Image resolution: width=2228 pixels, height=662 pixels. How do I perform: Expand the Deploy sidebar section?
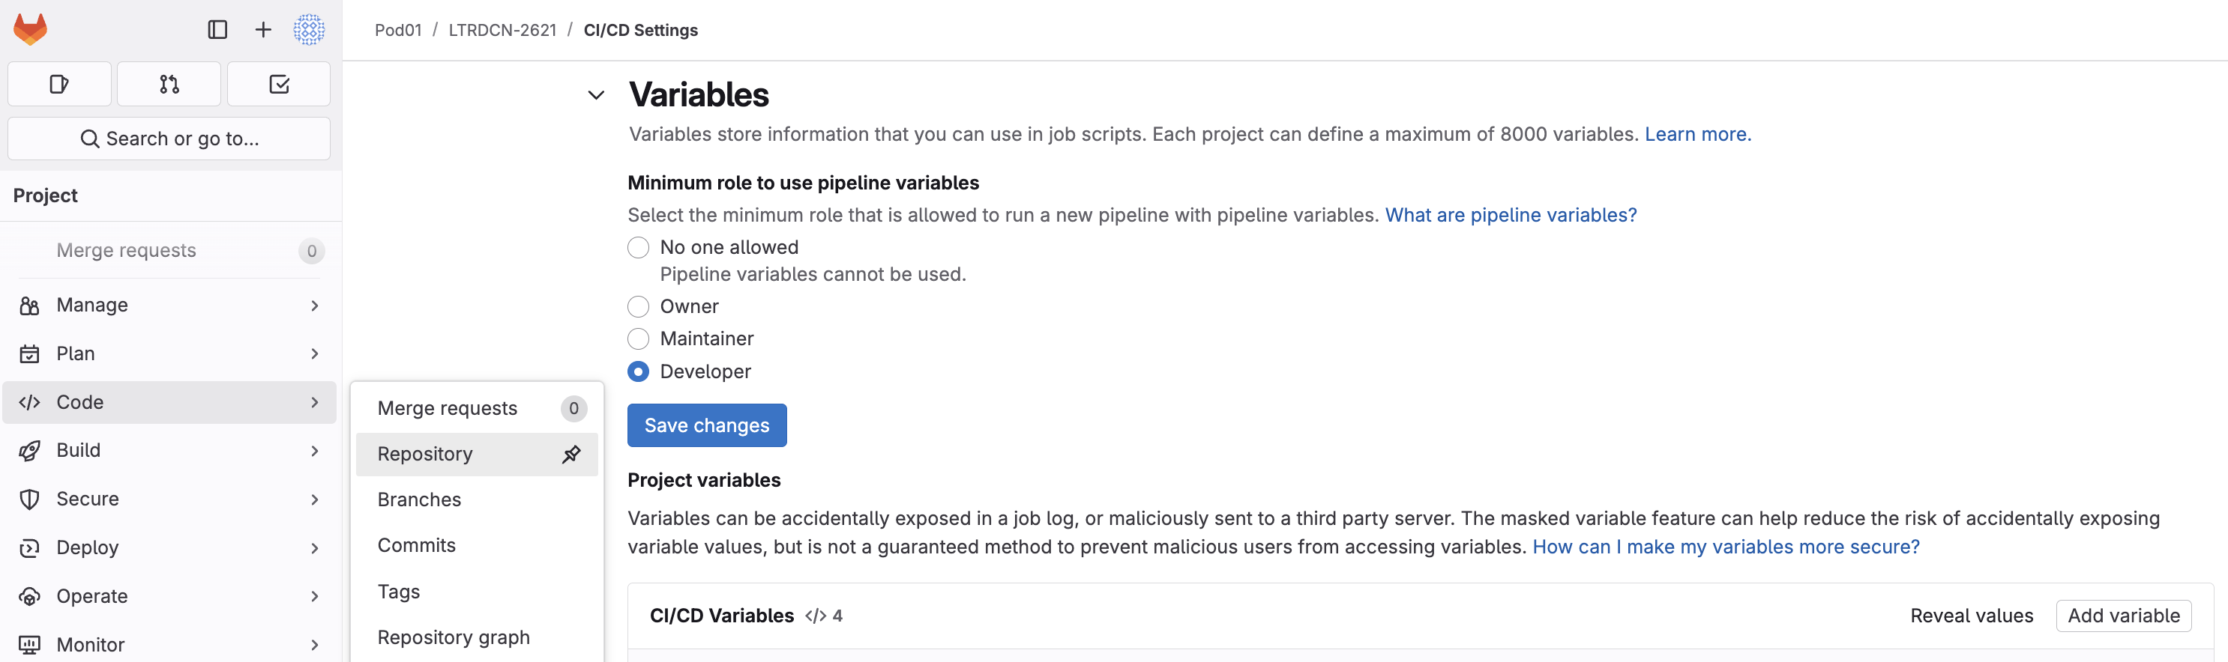pos(169,548)
